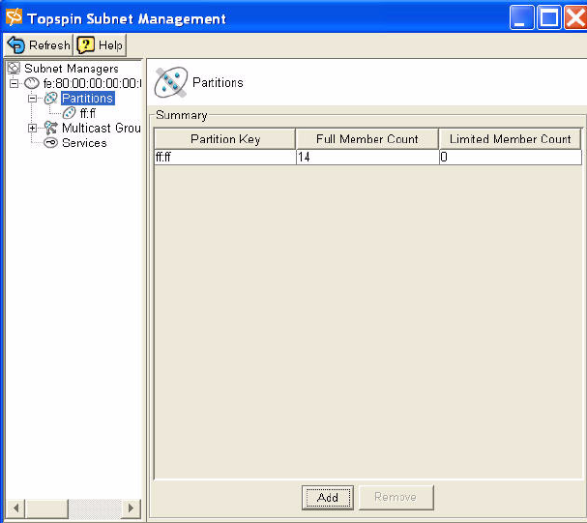Sort by the Partition Key column header
Viewport: 587px width, 523px height.
224,139
